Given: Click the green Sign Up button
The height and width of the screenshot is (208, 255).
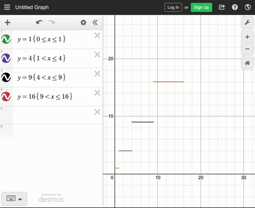Looking at the screenshot, I should pyautogui.click(x=201, y=7).
